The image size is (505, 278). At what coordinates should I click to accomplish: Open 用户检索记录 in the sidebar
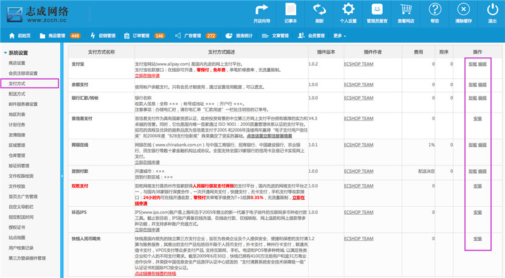click(21, 248)
